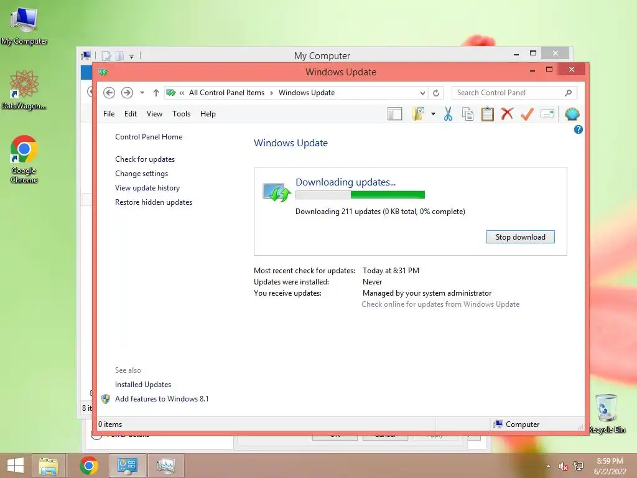Image resolution: width=637 pixels, height=478 pixels.
Task: Open recent locations dropdown arrow
Action: (142, 93)
